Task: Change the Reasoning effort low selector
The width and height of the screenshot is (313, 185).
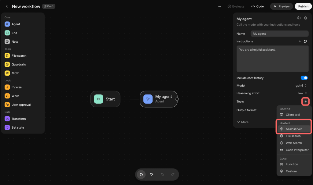Action: point(303,93)
